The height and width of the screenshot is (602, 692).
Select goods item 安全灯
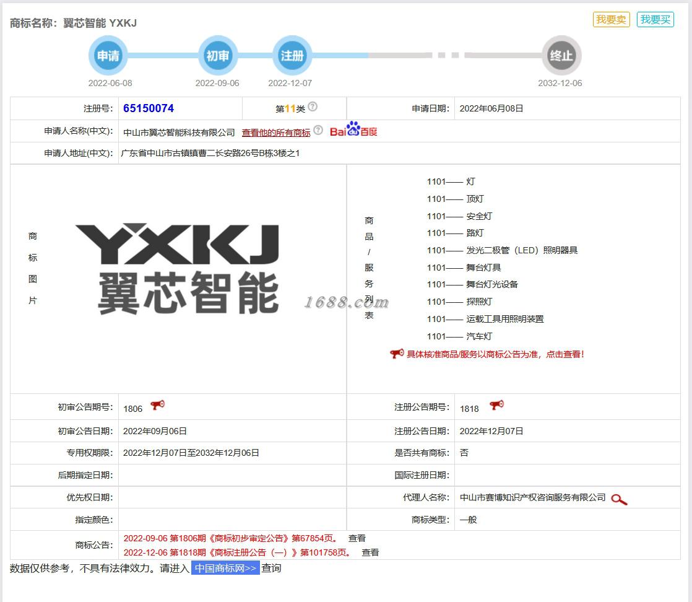pyautogui.click(x=479, y=216)
